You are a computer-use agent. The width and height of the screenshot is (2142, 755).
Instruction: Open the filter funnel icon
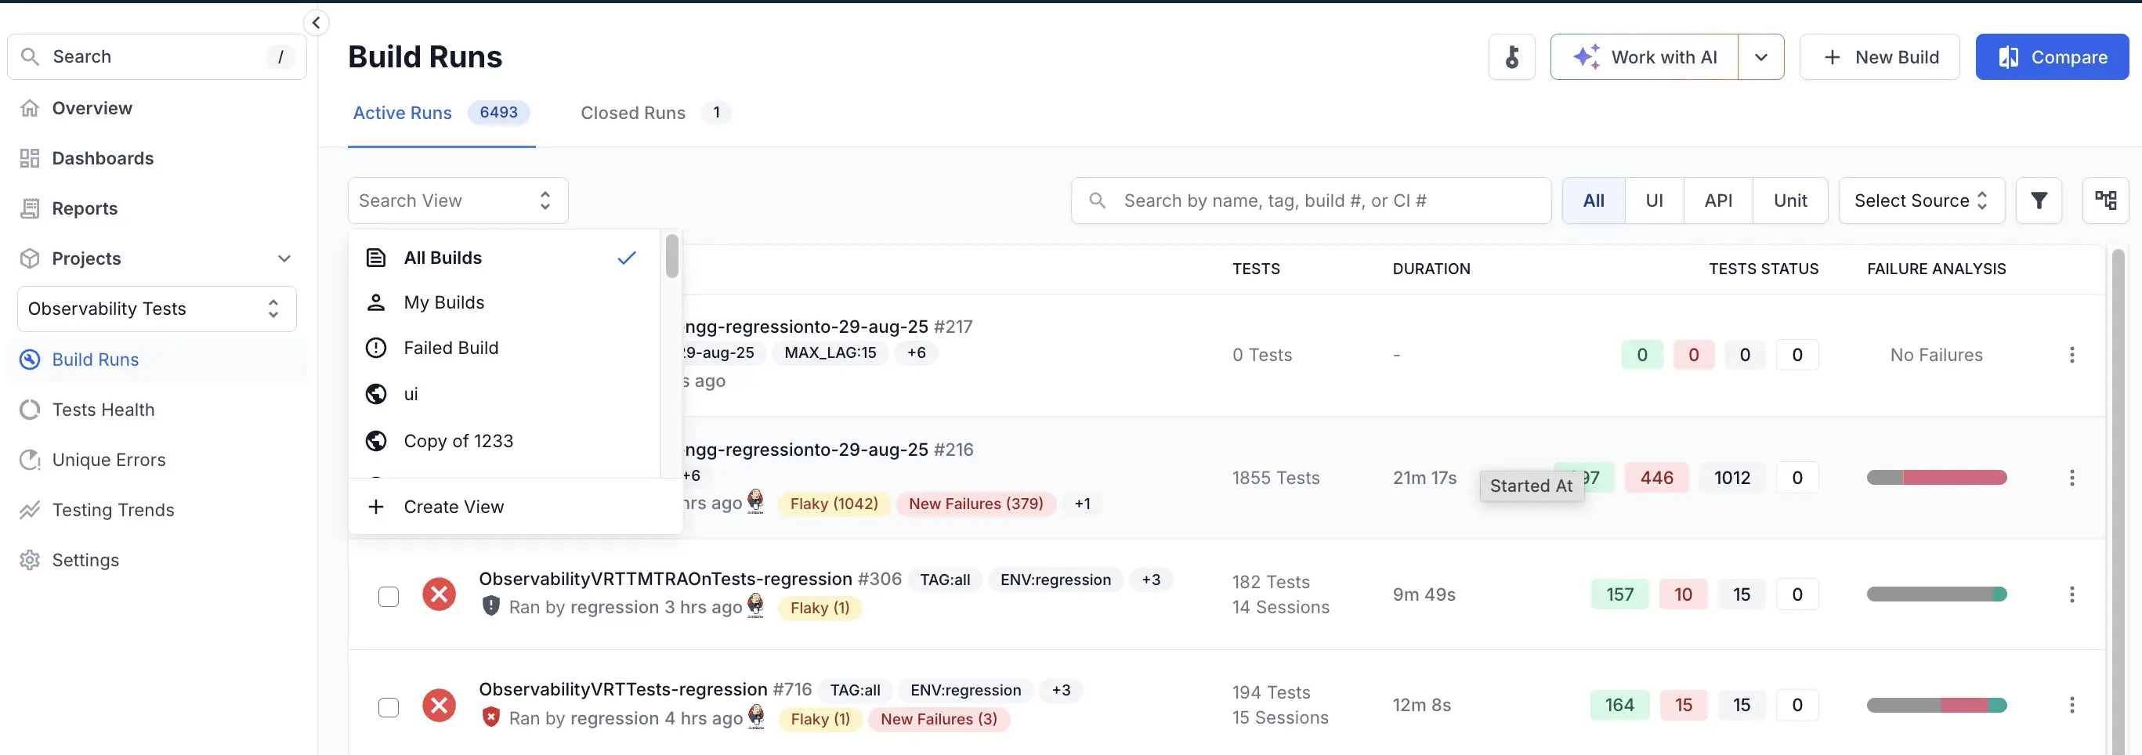[x=2039, y=200]
